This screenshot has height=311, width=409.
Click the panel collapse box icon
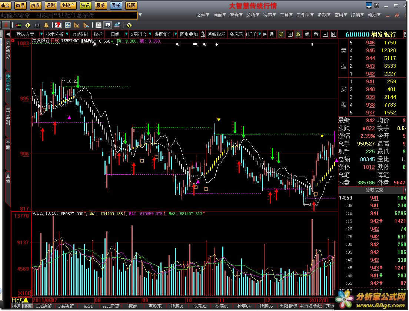click(325, 34)
